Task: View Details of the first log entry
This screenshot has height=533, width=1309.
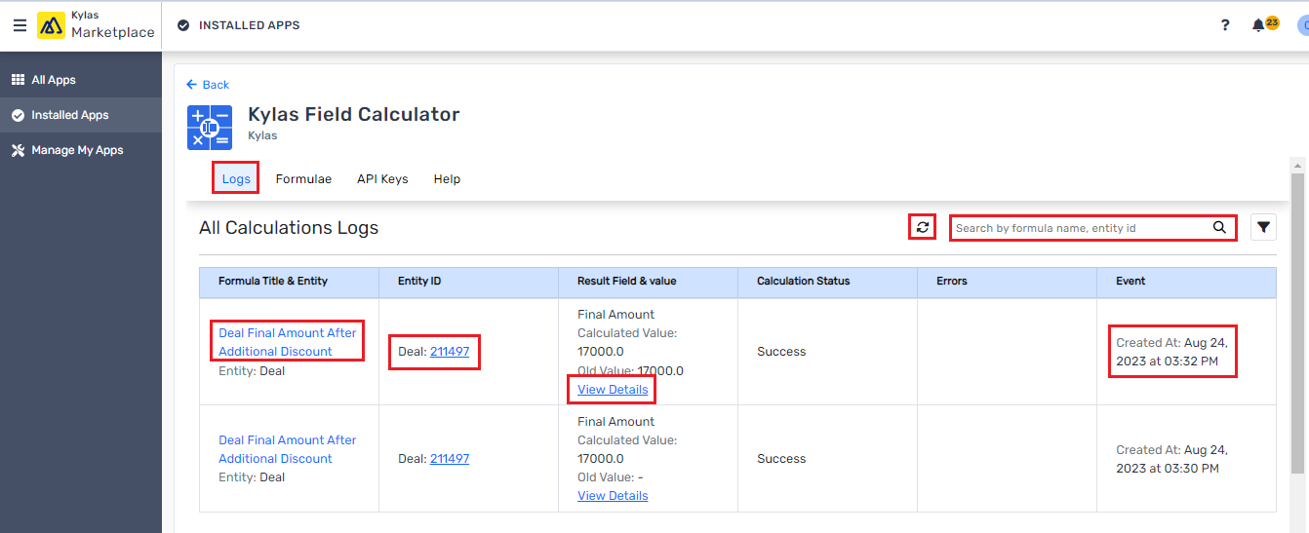Action: (x=613, y=390)
